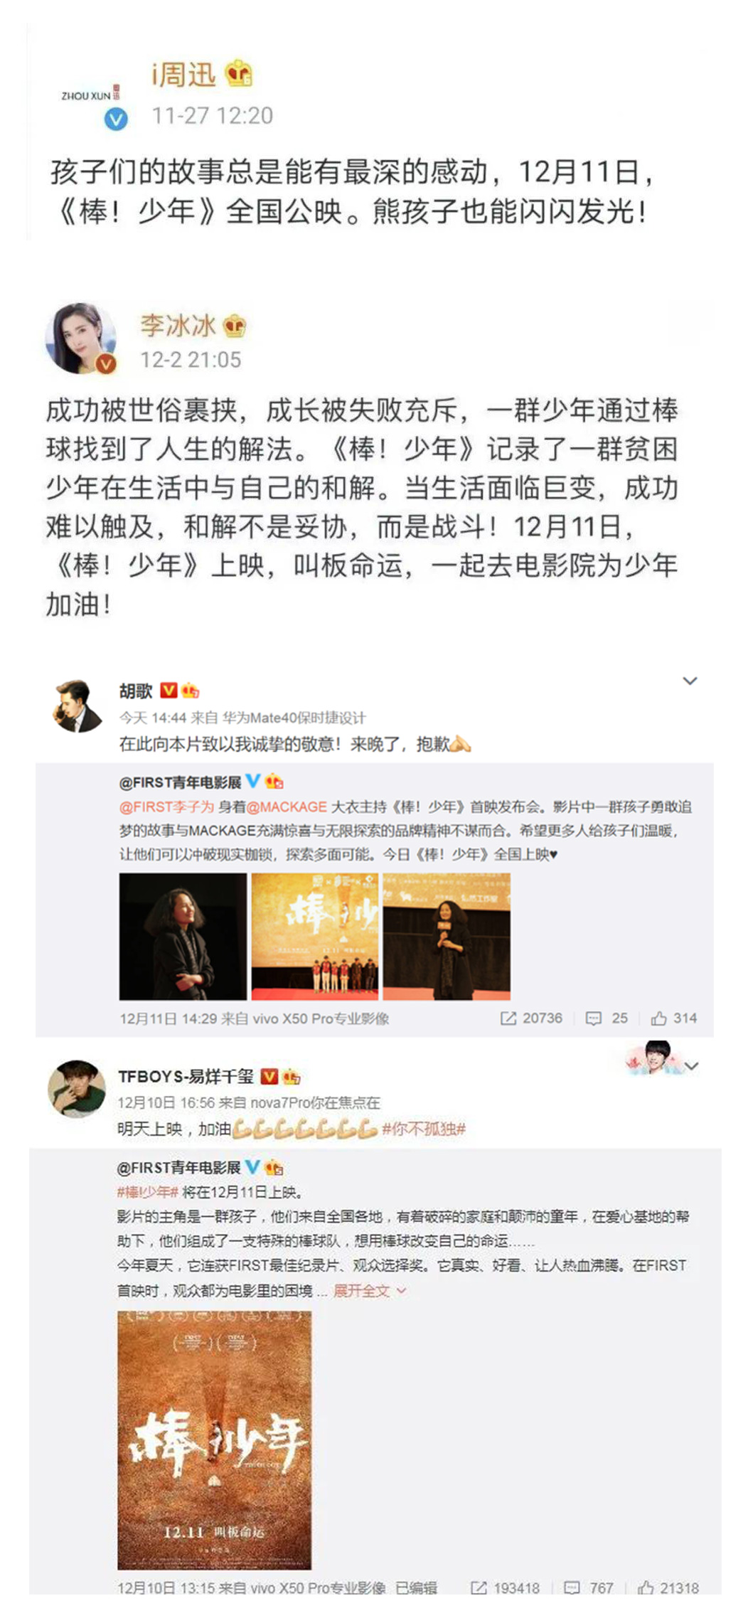Expand the dropdown arrow on 易烊千玺's post

pyautogui.click(x=692, y=1065)
